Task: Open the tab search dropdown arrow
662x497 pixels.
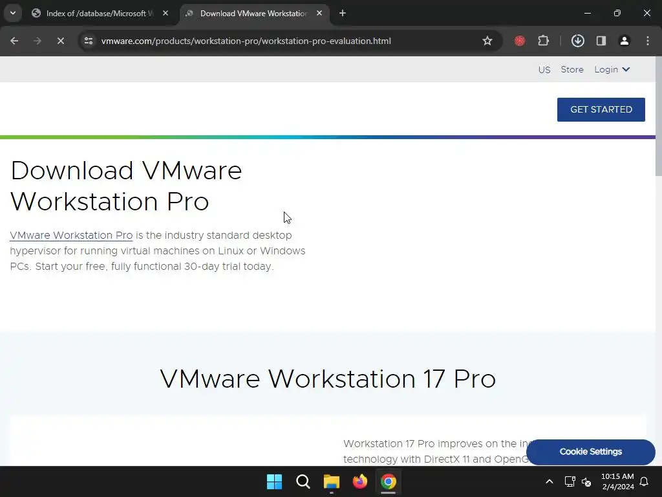Action: click(13, 13)
